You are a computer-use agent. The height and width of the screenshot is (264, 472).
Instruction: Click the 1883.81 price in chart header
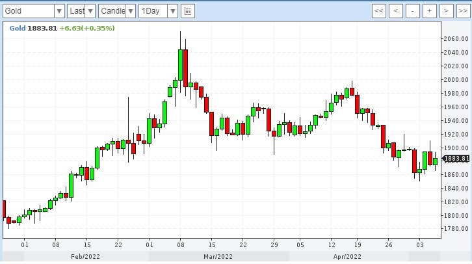42,29
